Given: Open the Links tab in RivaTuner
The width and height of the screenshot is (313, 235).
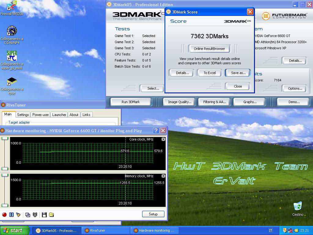Looking at the screenshot, I should coord(87,115).
